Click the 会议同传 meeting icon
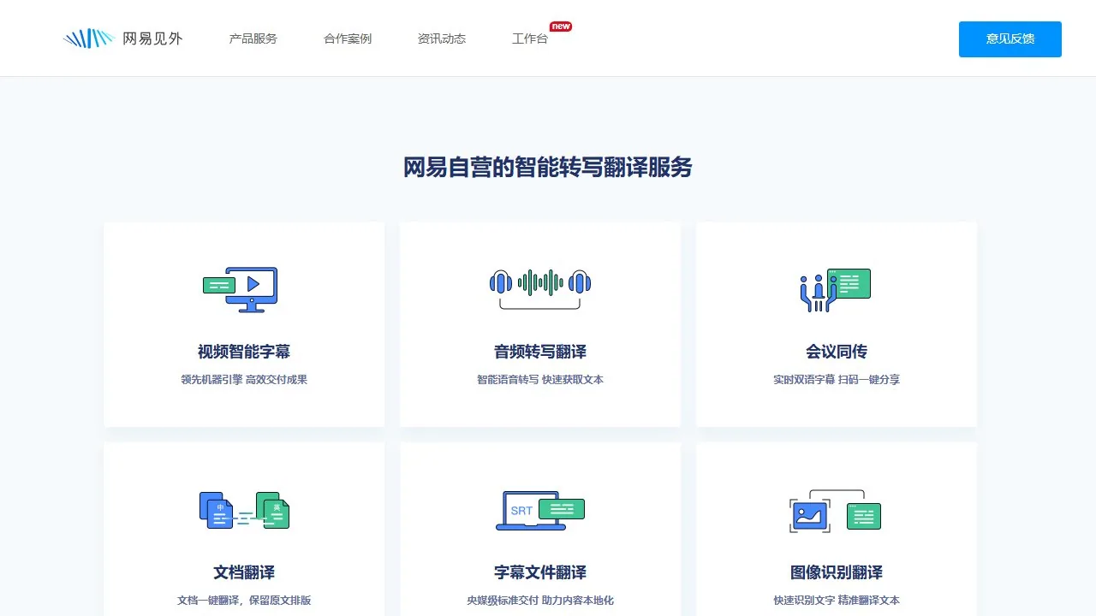 [835, 290]
